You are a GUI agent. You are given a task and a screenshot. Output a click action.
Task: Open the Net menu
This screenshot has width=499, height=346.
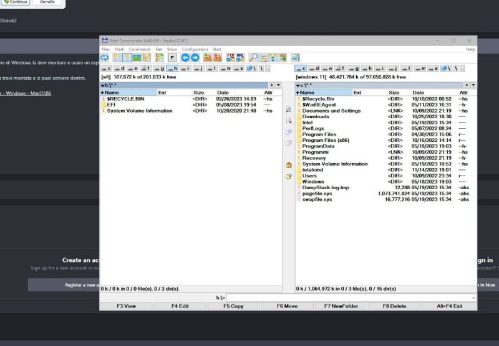[159, 49]
